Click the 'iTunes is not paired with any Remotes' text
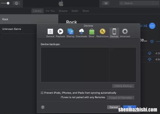Image resolution: width=160 pixels, height=114 pixels. 83,97
